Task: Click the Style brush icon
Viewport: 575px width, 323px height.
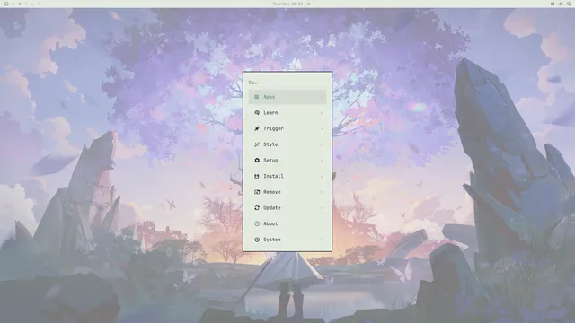Action: pos(257,144)
